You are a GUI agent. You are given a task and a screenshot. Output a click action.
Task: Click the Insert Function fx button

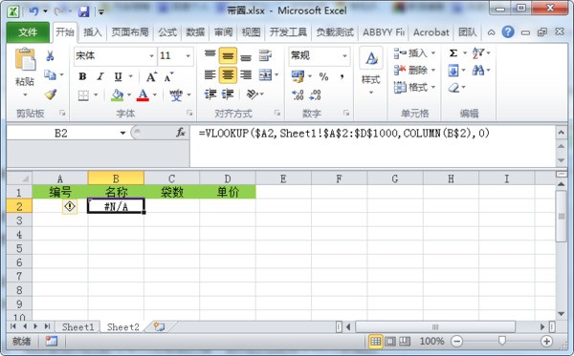click(x=181, y=133)
